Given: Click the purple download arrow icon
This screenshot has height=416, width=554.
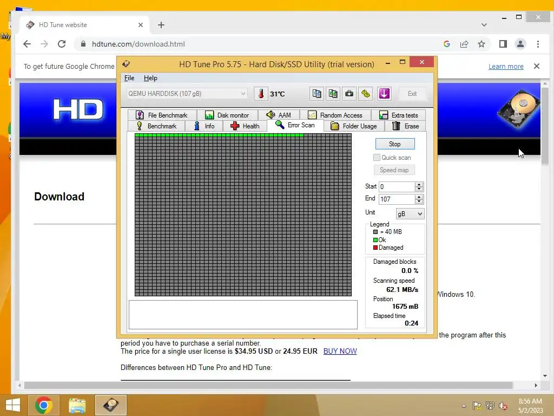Looking at the screenshot, I should (x=384, y=94).
